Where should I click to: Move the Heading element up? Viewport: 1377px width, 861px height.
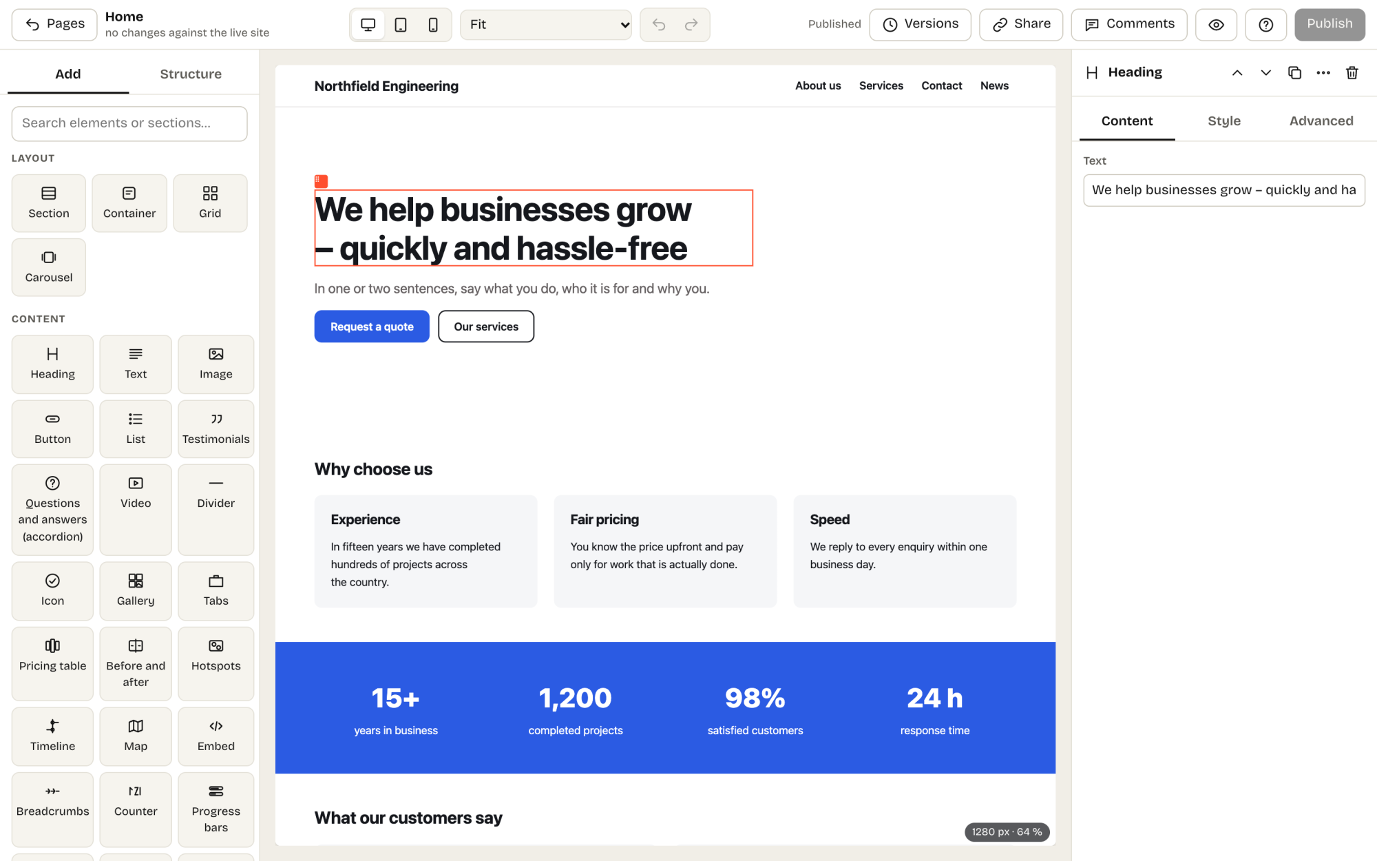tap(1237, 73)
